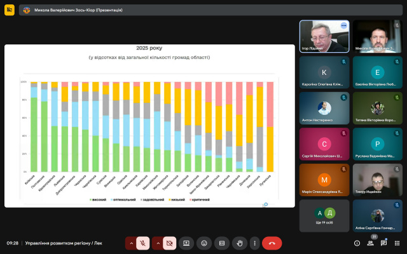Click the 'Ще 19 осіб' tile

(x=324, y=216)
